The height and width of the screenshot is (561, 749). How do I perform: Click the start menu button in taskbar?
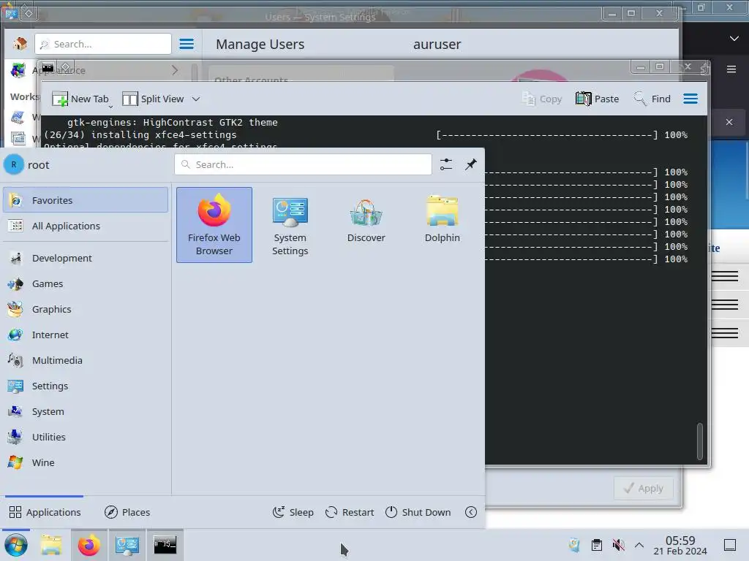16,545
